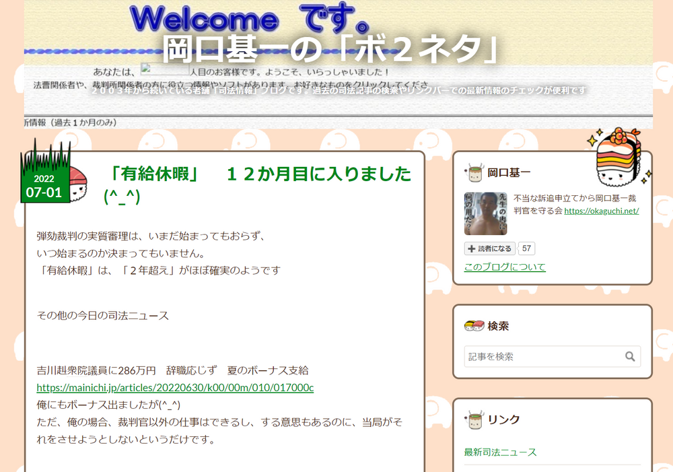Viewport: 673px width, 472px height.
Task: Open blog title 岡口基一の「ボ2ネタ」
Action: point(330,49)
